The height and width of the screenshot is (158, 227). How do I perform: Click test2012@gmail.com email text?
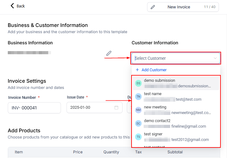pos(190,140)
